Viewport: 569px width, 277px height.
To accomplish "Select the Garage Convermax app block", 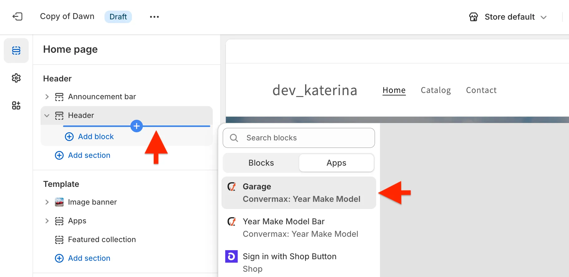I will tap(299, 193).
